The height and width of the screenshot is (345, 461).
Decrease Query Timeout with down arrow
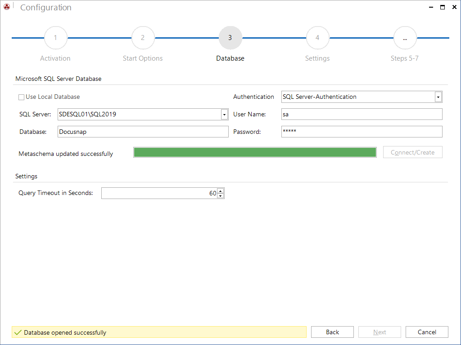click(x=221, y=196)
